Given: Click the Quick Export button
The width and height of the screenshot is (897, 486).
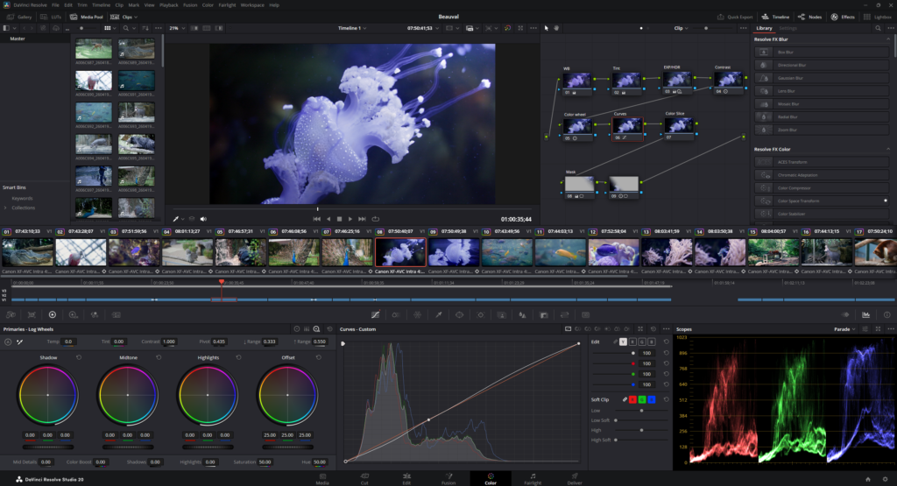Looking at the screenshot, I should tap(735, 17).
